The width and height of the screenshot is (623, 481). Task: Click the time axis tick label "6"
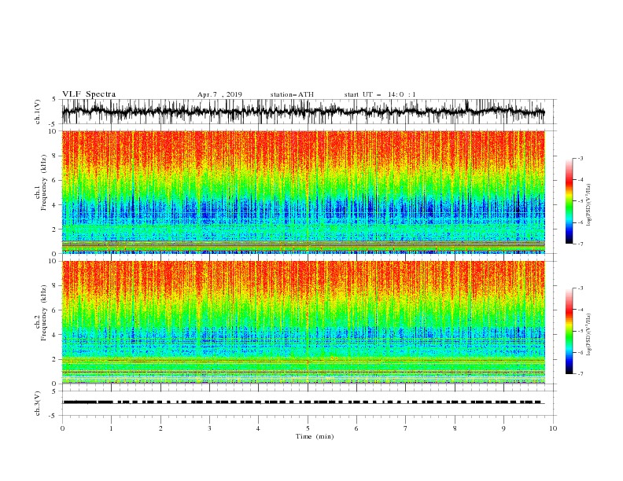coord(357,428)
